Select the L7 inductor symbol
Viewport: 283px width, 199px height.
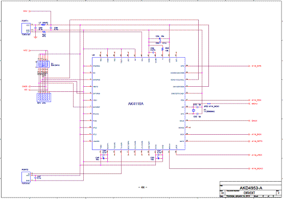coord(43,25)
